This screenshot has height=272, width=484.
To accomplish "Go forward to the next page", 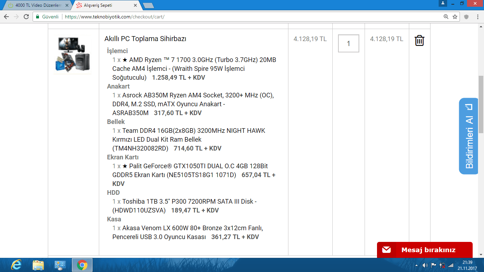I will coord(16,17).
